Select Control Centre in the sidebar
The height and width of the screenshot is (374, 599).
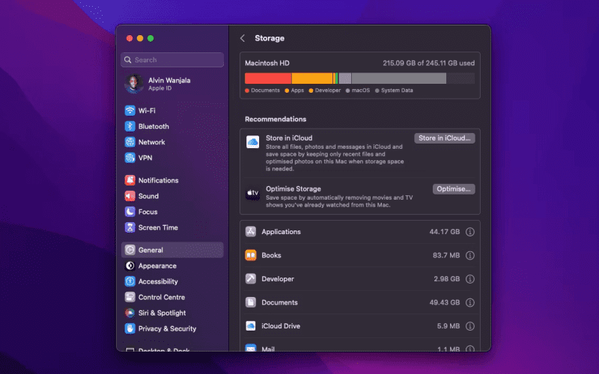tap(162, 297)
